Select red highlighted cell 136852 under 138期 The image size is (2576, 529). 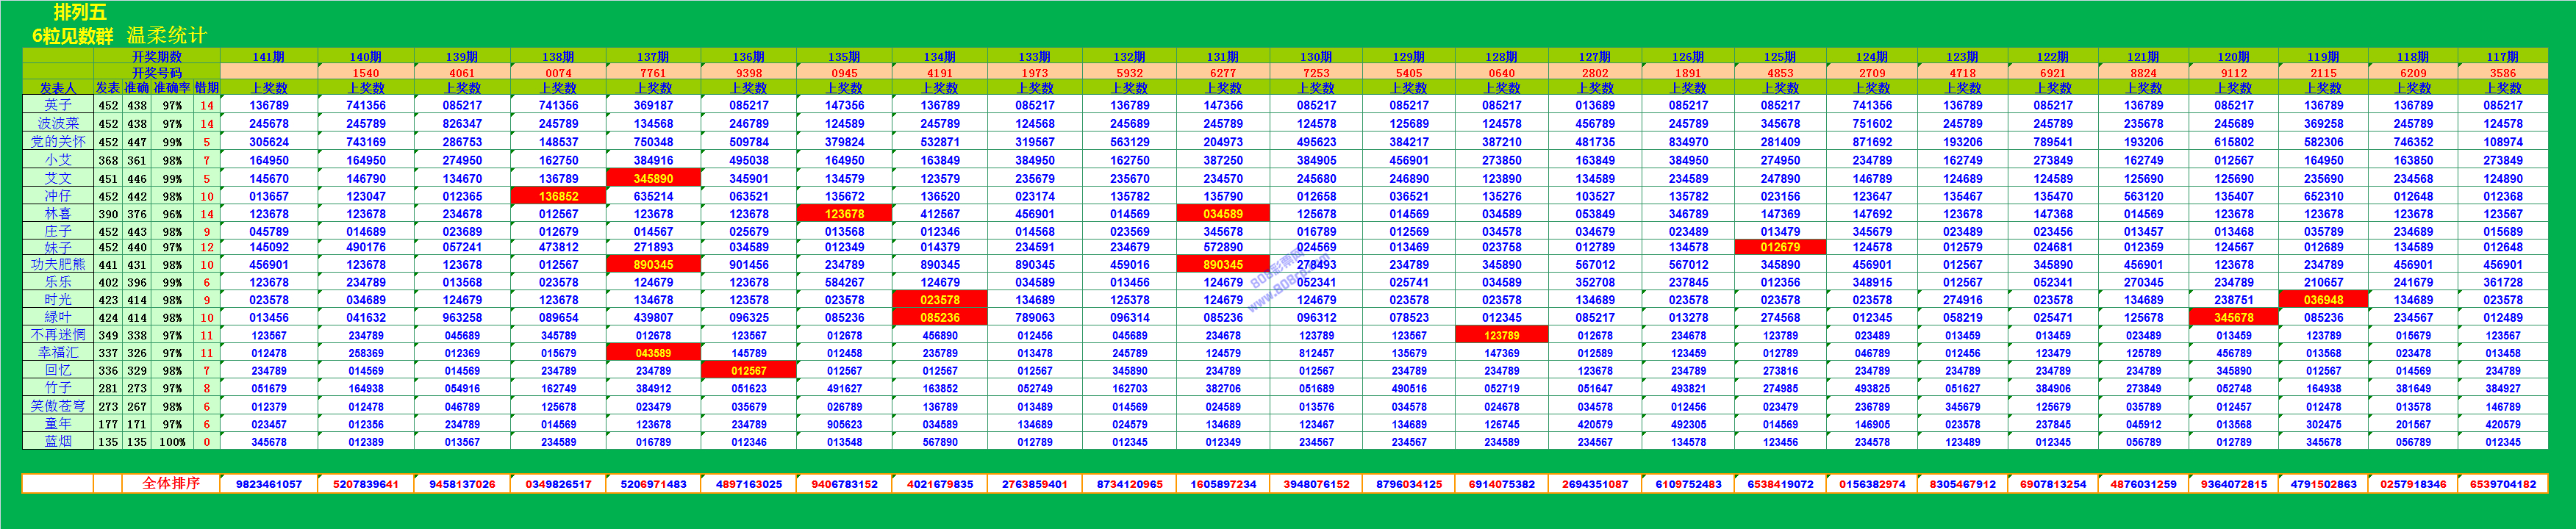tap(558, 196)
